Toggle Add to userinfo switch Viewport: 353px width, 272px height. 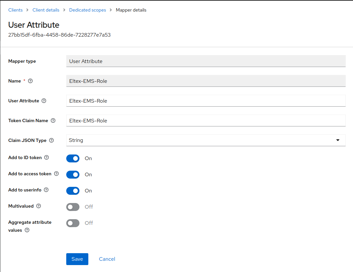(x=73, y=191)
